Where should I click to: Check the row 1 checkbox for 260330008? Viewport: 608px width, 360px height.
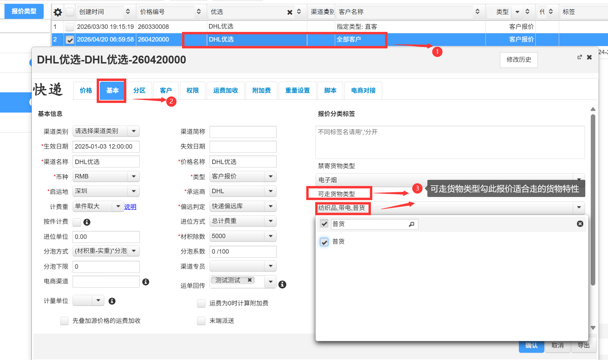[70, 26]
